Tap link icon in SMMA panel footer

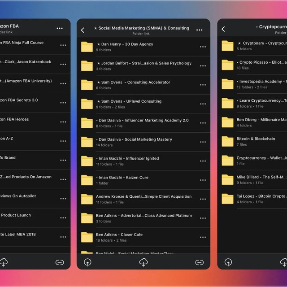(x=199, y=262)
